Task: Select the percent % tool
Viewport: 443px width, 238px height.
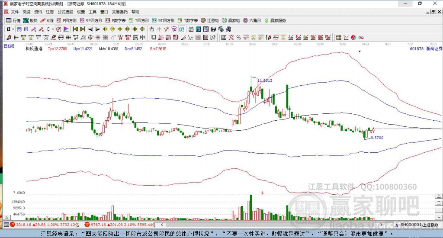Action: coord(238,37)
